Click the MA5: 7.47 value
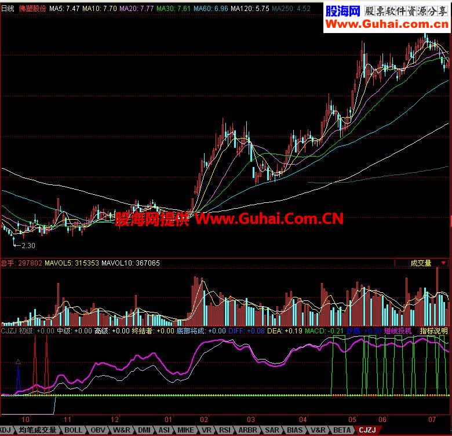 pos(64,9)
